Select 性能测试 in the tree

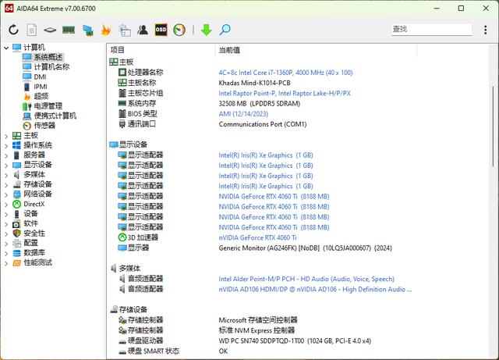[37, 262]
